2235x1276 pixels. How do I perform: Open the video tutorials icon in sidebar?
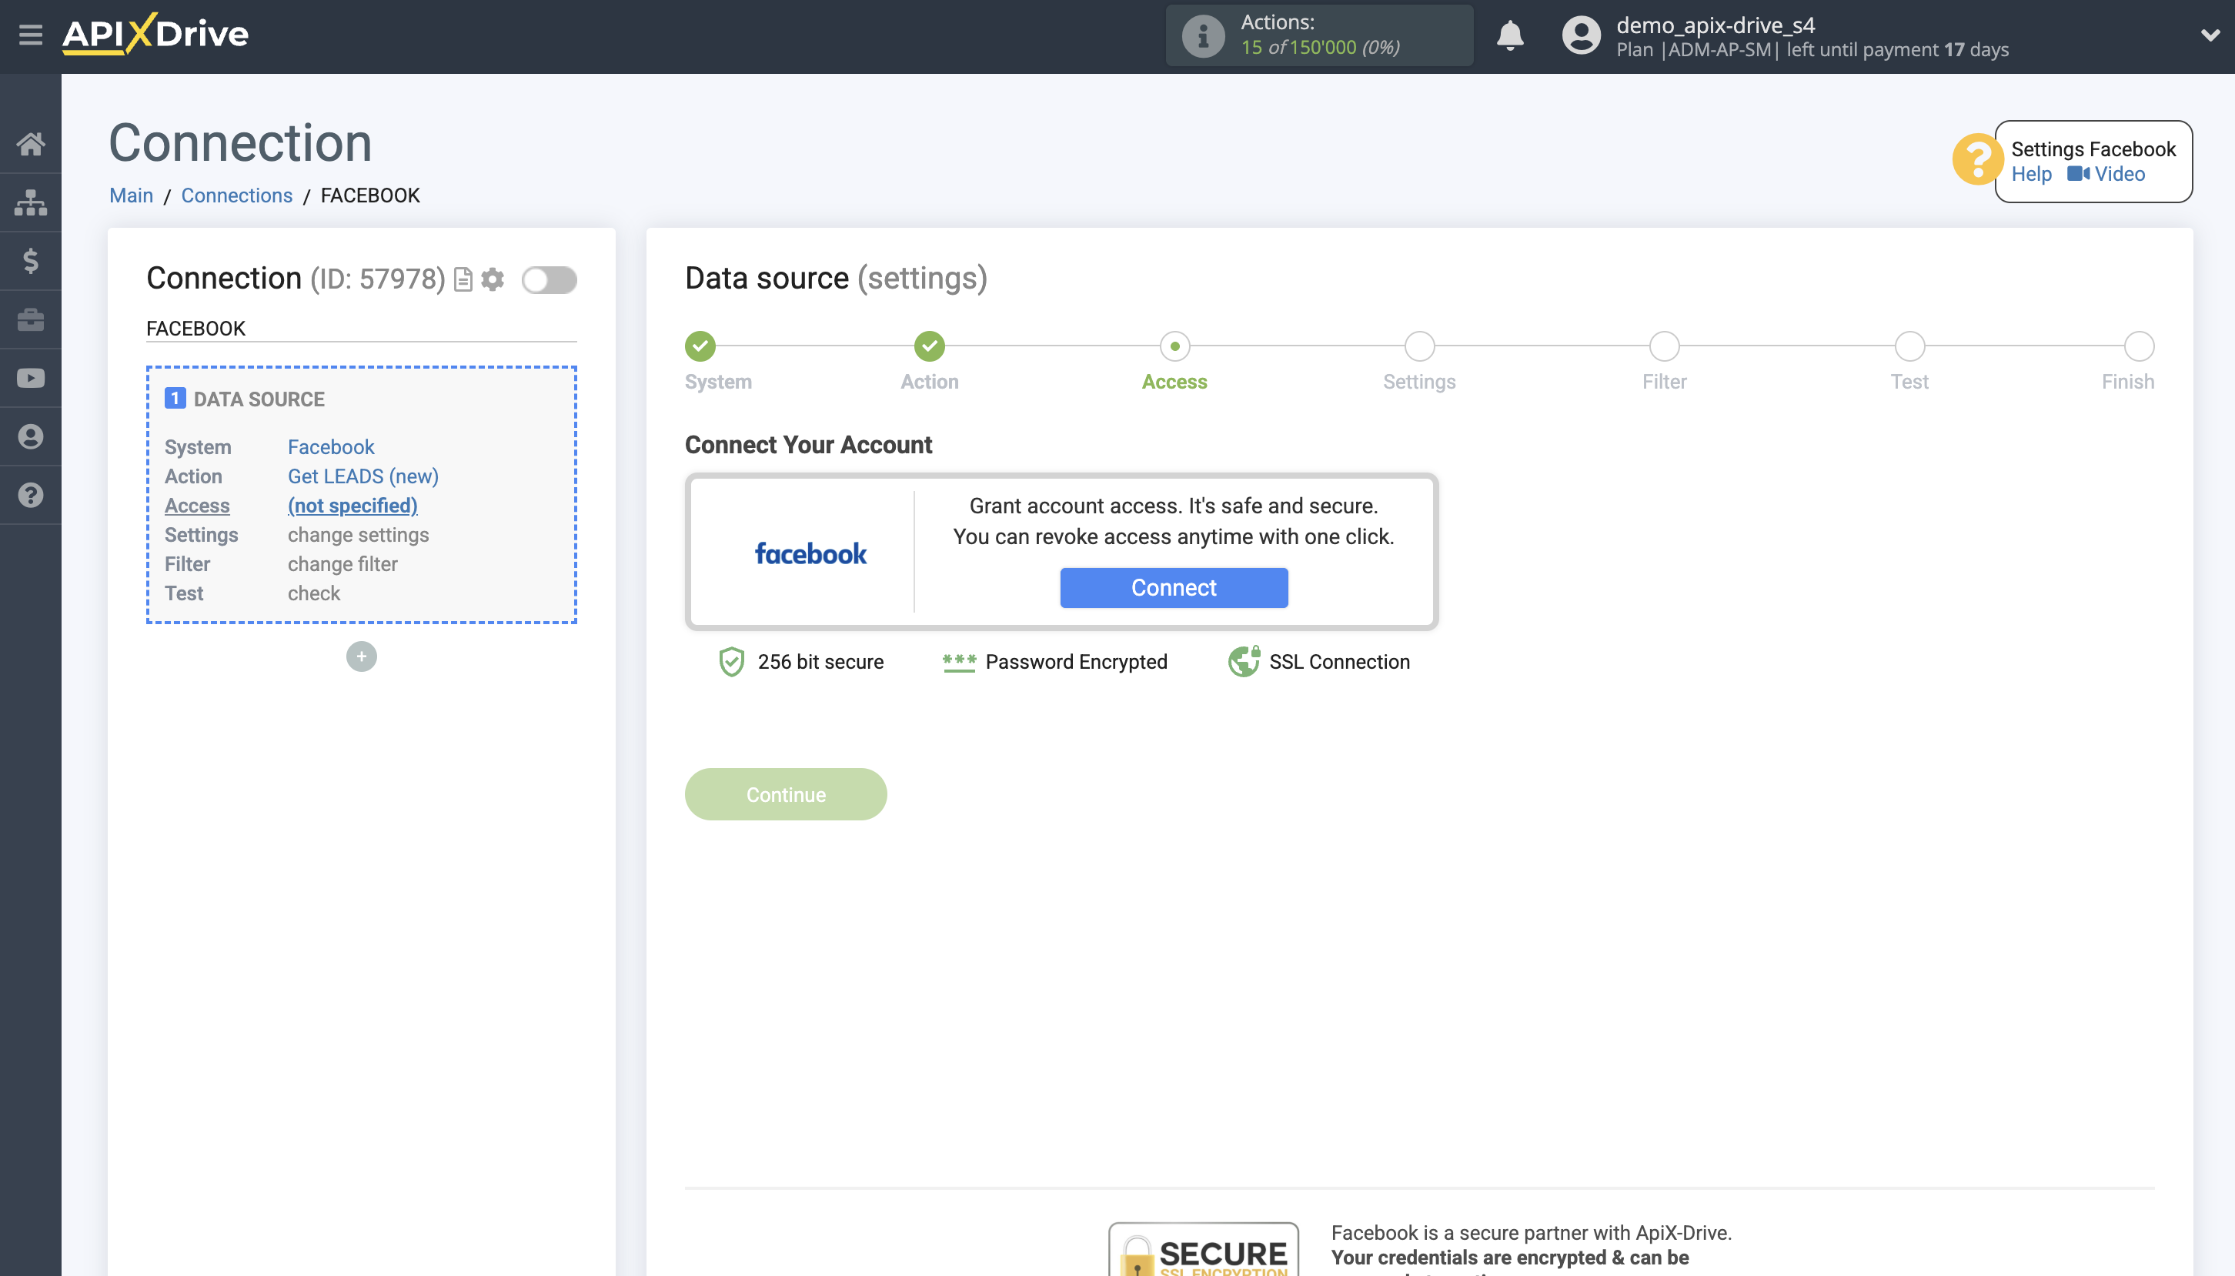[x=31, y=377]
